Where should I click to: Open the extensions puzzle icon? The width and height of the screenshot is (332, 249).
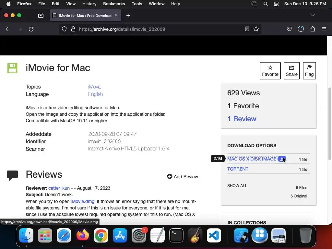pyautogui.click(x=313, y=29)
